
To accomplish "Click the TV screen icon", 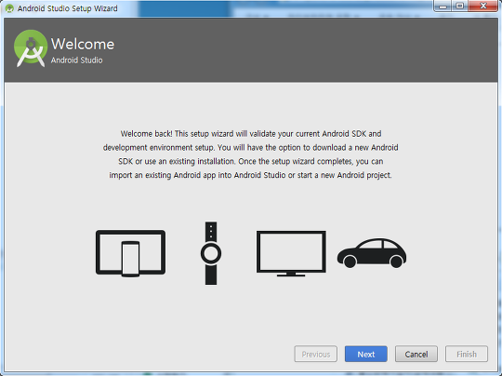I will tap(291, 253).
